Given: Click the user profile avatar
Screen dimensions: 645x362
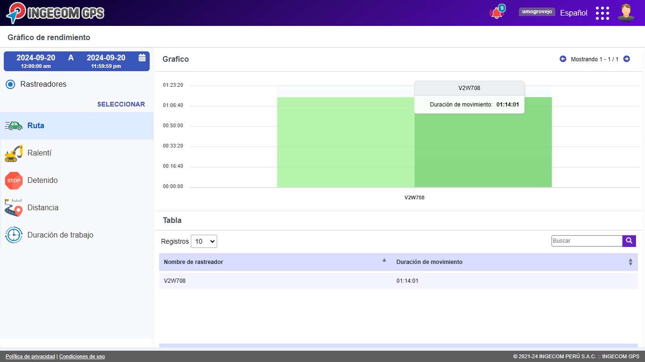Looking at the screenshot, I should (x=626, y=13).
